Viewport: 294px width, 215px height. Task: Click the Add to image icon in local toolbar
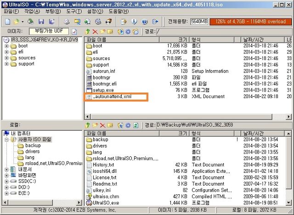point(120,125)
